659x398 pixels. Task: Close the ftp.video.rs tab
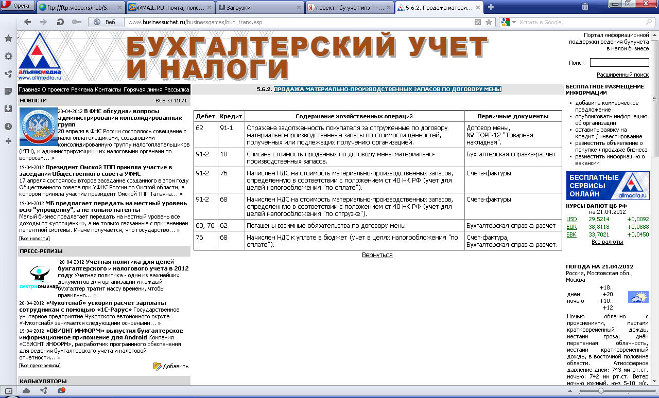pyautogui.click(x=119, y=7)
